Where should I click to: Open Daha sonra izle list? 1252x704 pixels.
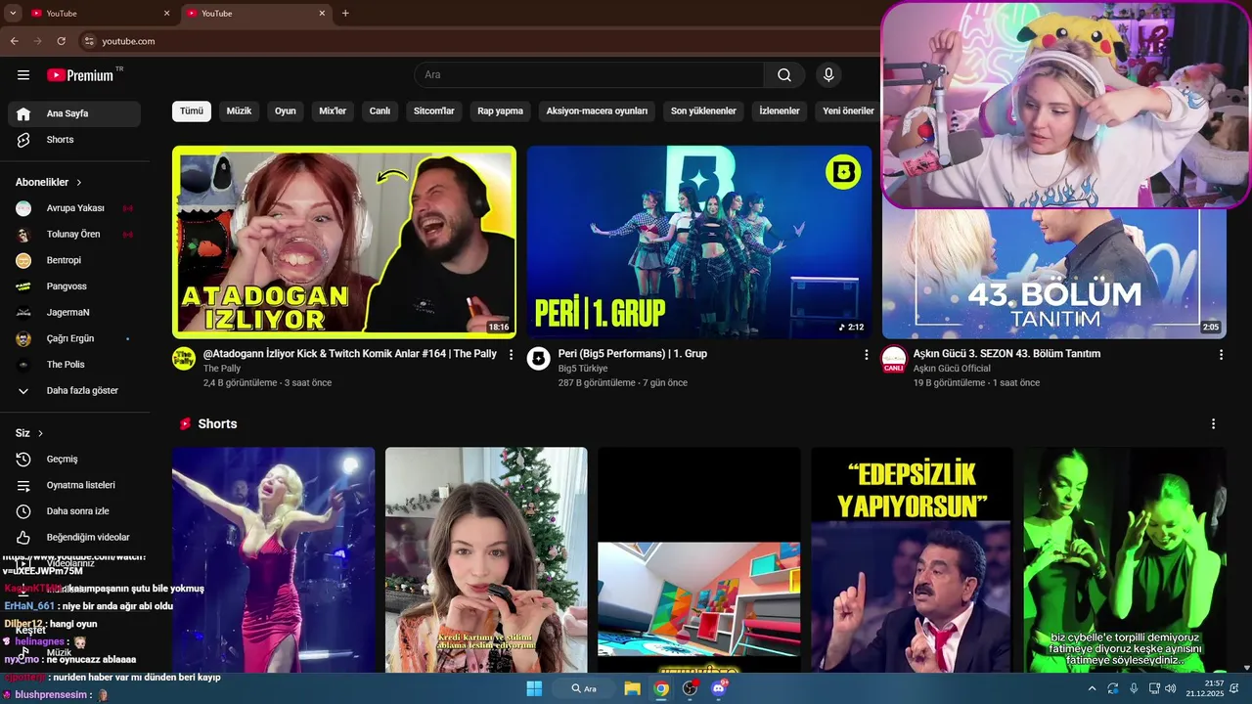(x=74, y=511)
